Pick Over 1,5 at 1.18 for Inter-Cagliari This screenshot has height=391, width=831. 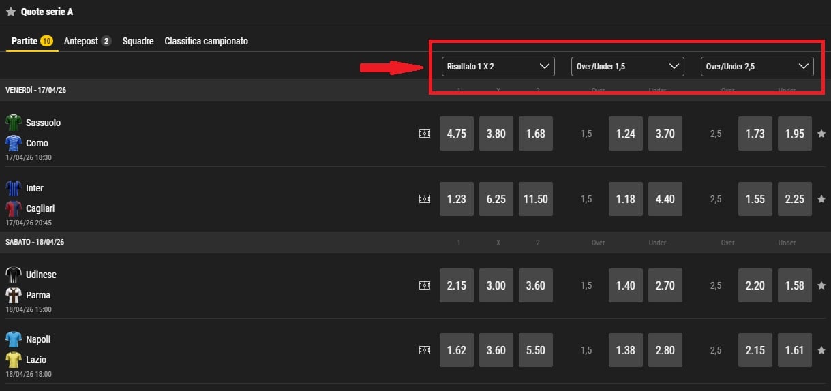click(x=626, y=199)
